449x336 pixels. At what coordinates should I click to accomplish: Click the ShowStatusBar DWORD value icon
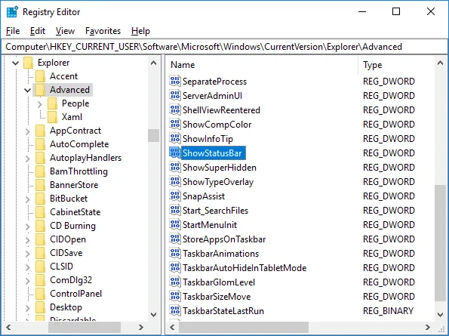coord(174,153)
